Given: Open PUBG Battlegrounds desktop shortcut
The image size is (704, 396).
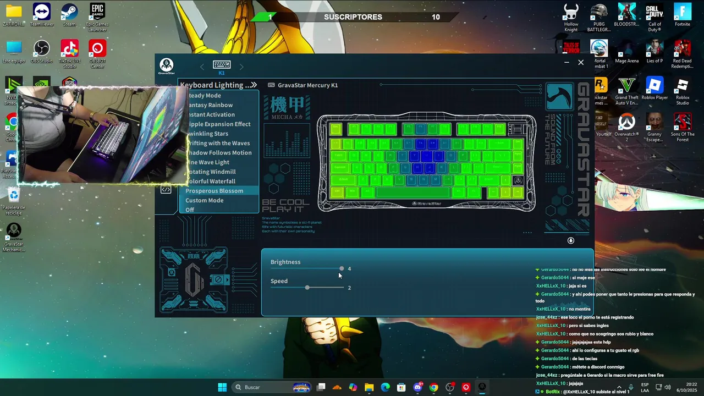Looking at the screenshot, I should [599, 18].
